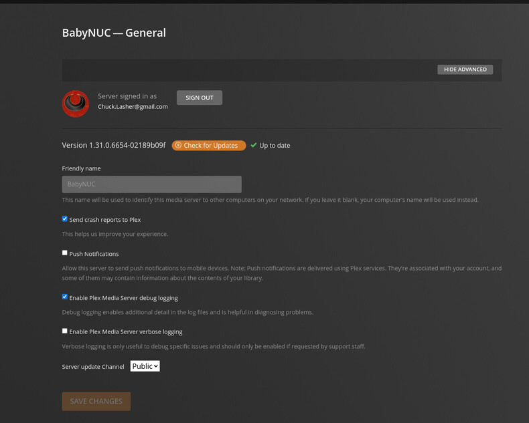Click the 'This helps us improve your experience' text
The image size is (529, 423).
(115, 234)
